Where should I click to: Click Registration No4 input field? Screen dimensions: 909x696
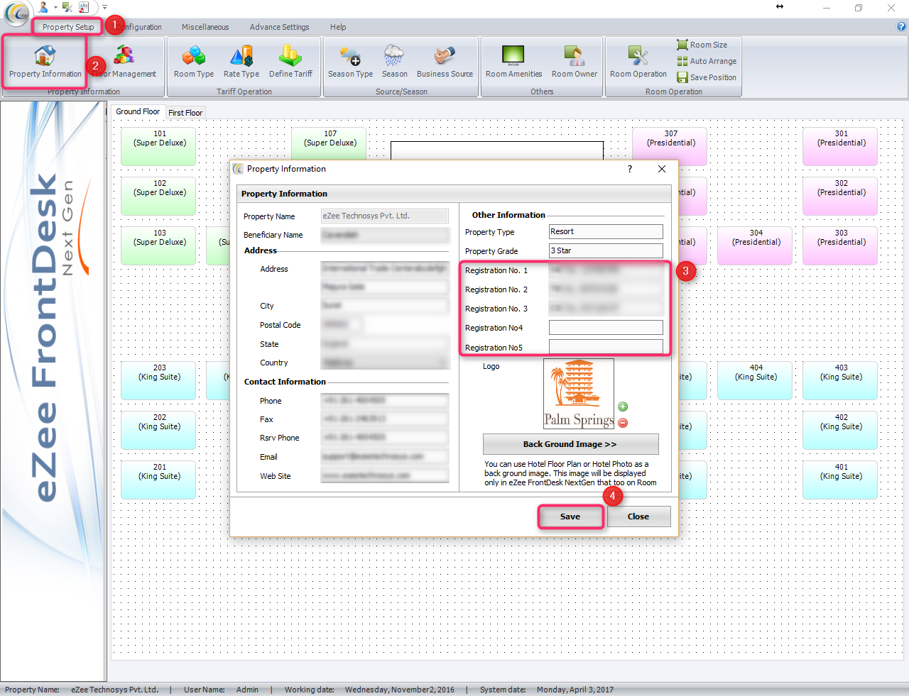click(606, 327)
